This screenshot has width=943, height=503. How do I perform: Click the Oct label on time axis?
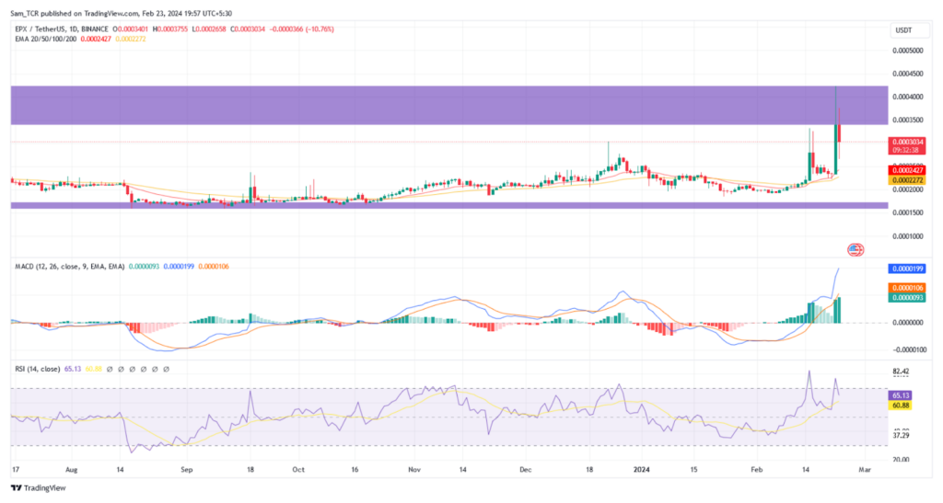298,470
